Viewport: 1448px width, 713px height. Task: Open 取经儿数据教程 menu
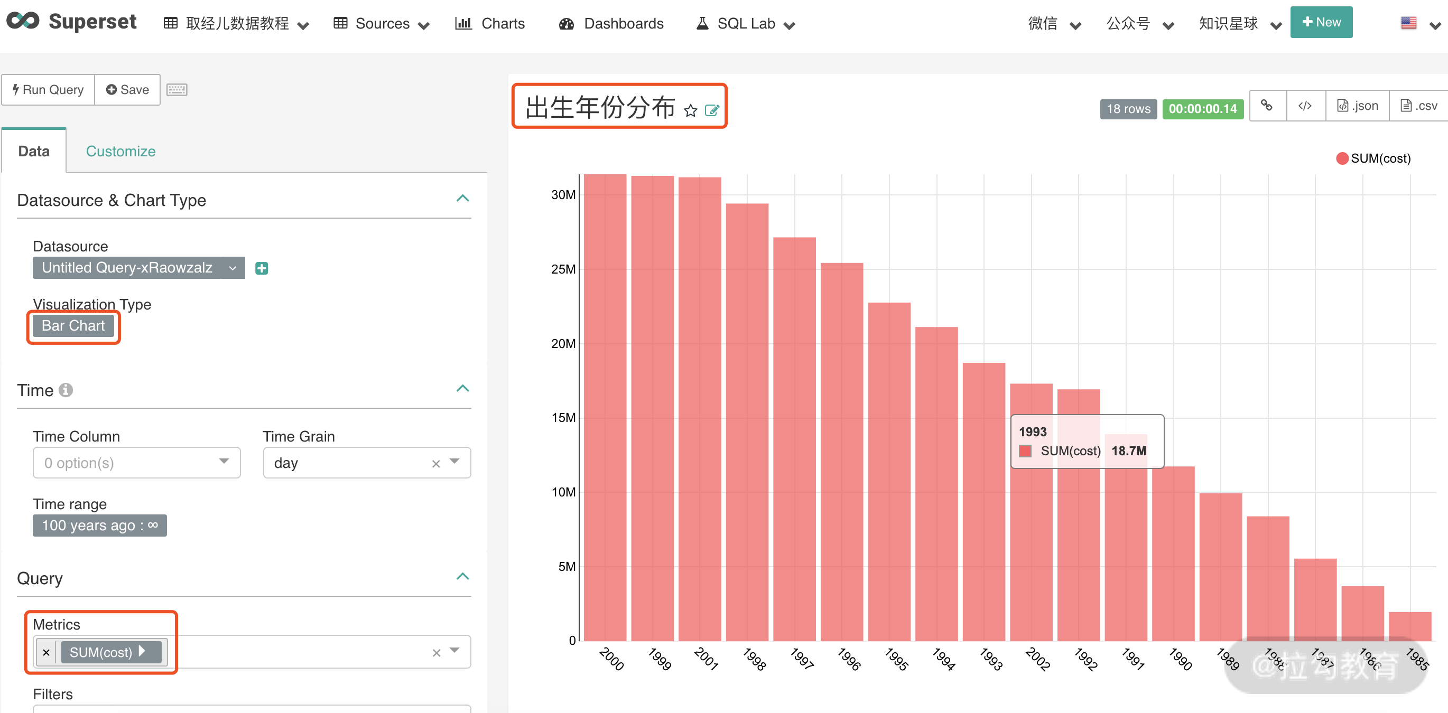[x=236, y=24]
